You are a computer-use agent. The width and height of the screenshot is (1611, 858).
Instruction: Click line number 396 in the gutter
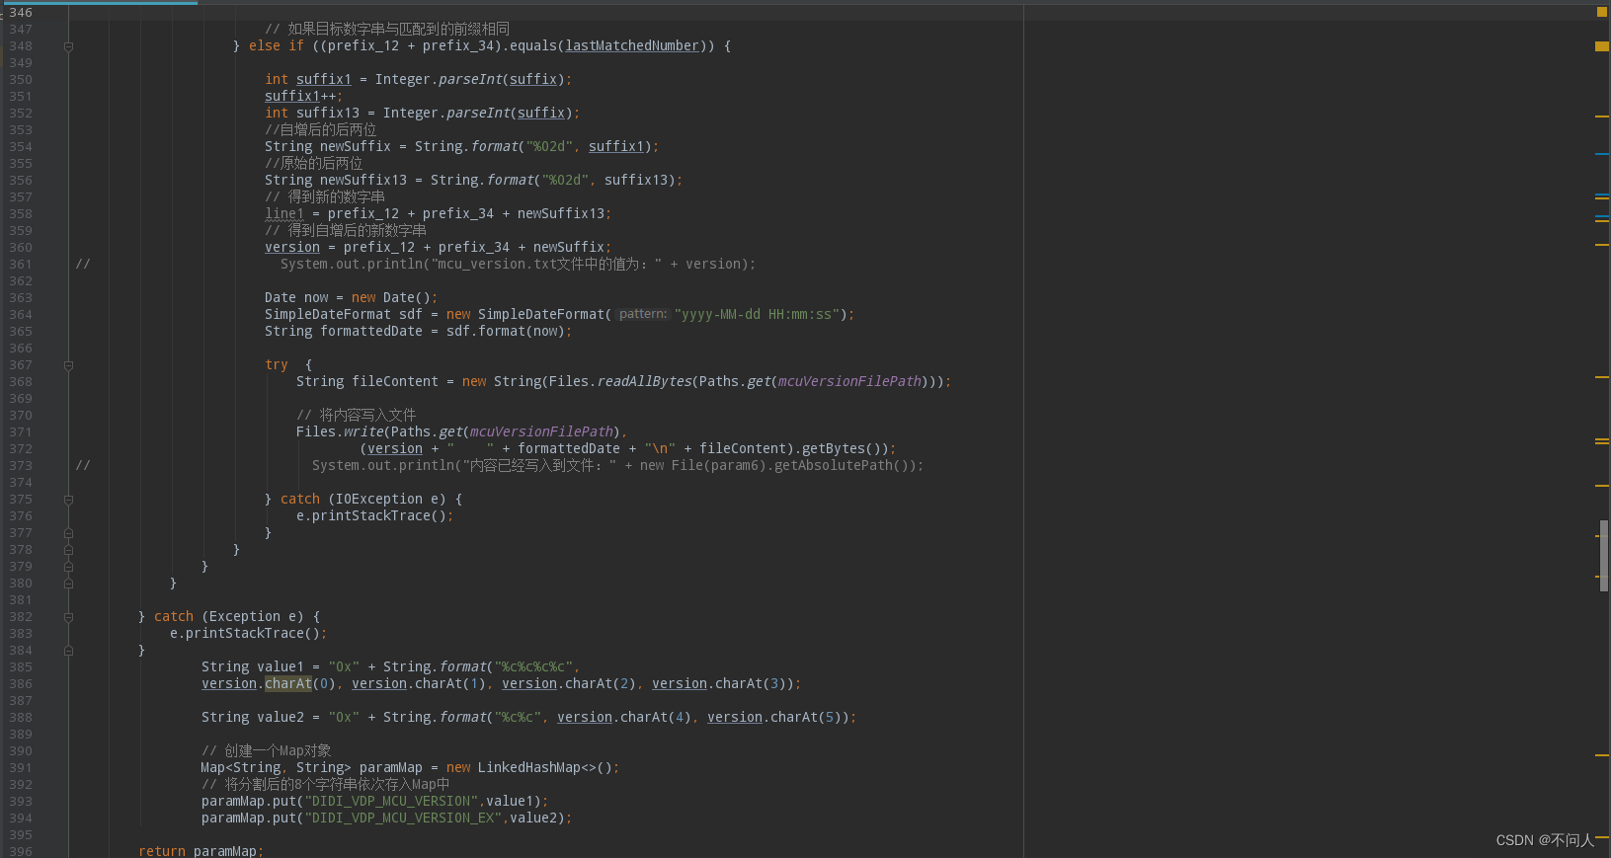[x=21, y=851]
